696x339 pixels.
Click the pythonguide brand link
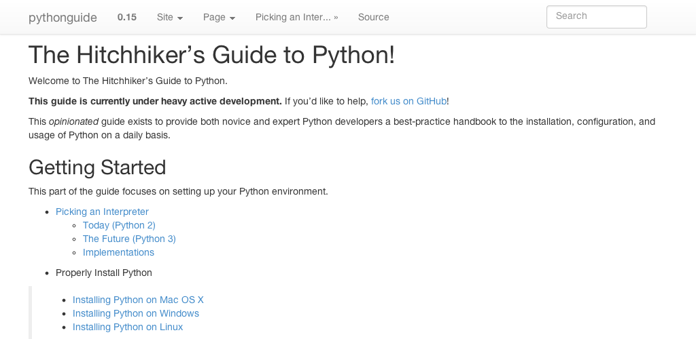pyautogui.click(x=63, y=18)
